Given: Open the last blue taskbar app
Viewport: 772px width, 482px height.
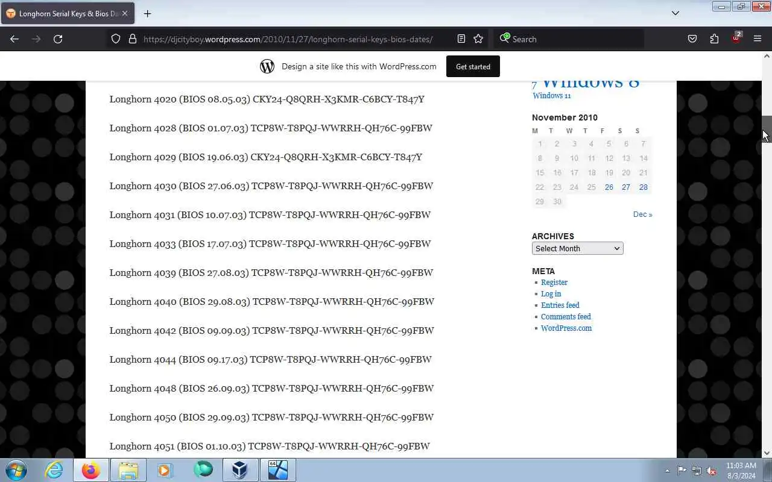Looking at the screenshot, I should [277, 470].
